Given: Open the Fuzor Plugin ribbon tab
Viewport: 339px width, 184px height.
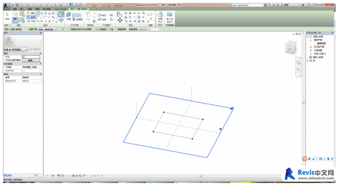Looking at the screenshot, I should (x=61, y=9).
